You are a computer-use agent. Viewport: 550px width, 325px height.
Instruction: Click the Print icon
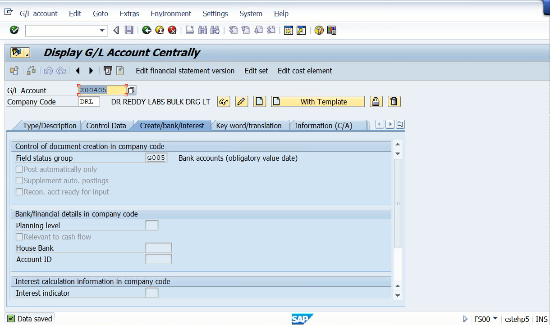pos(190,30)
